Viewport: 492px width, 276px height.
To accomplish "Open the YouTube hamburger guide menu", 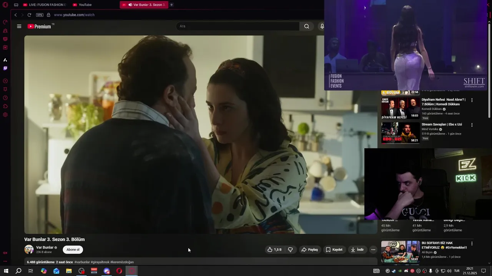I will [19, 26].
